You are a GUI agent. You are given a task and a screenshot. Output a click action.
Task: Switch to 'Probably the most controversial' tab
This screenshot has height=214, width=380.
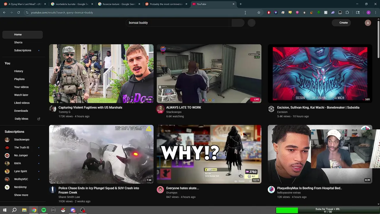pyautogui.click(x=167, y=4)
